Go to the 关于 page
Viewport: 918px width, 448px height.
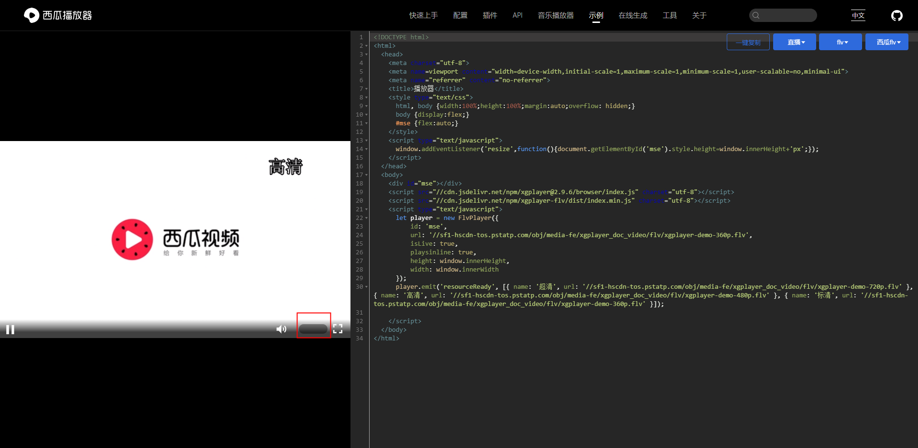(x=699, y=15)
